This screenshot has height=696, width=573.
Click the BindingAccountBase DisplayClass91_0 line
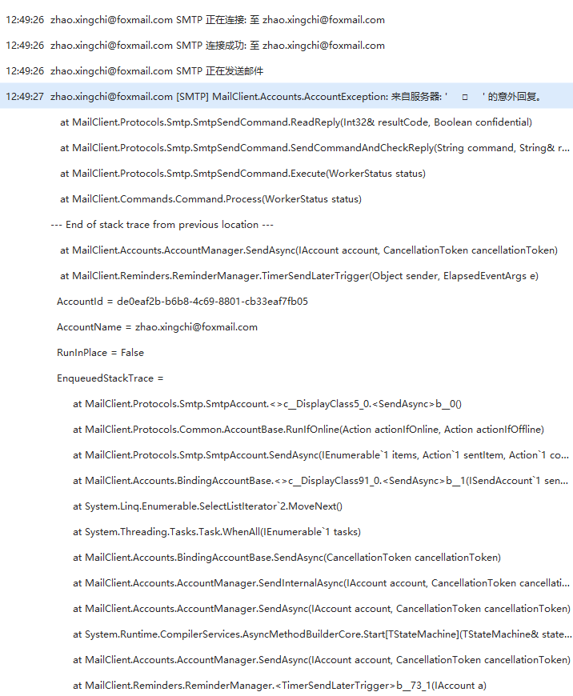321,481
